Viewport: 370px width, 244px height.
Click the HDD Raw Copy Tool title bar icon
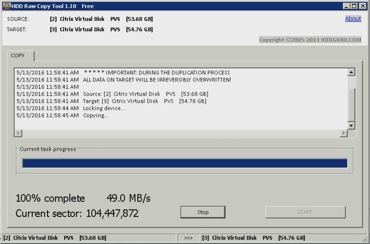point(7,6)
